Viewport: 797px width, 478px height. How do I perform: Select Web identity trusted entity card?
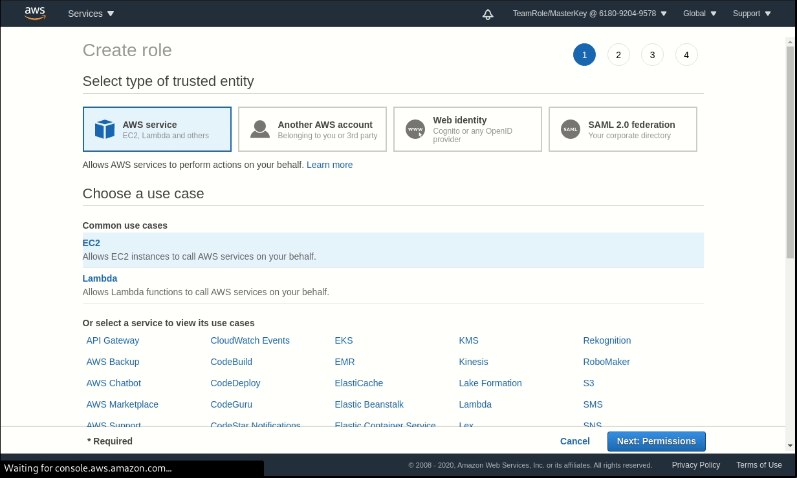[x=468, y=129]
